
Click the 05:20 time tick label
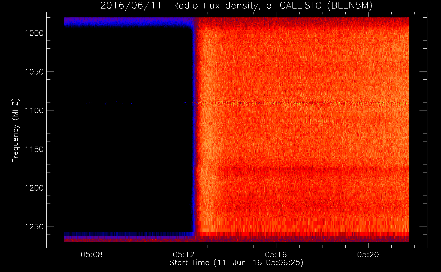coord(368,255)
